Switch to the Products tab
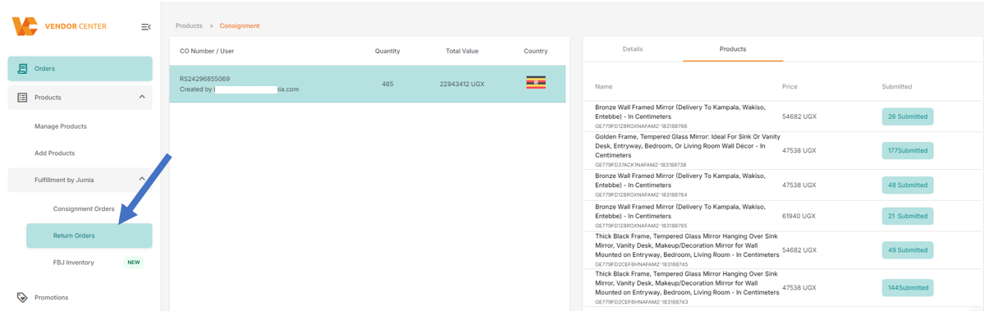Screen dimensions: 984x311 pyautogui.click(x=732, y=48)
